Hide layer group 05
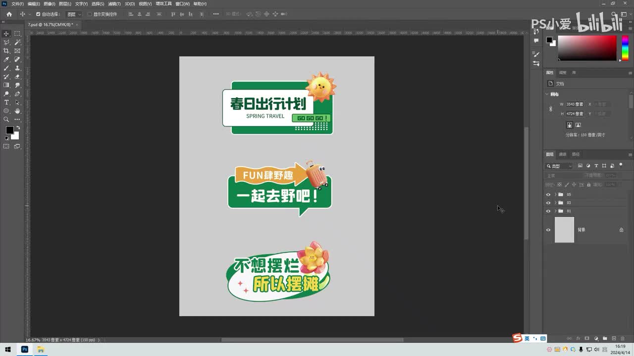This screenshot has width=634, height=356. point(548,194)
